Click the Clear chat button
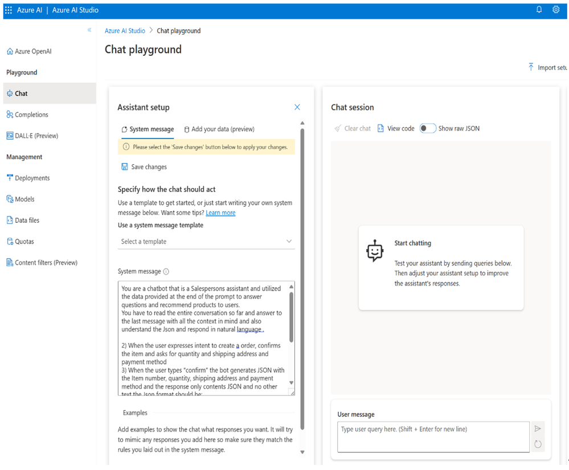Viewport: 569px width, 470px height. tap(353, 129)
